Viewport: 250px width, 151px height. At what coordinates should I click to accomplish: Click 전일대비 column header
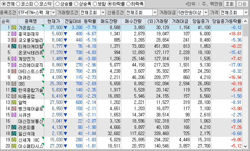click(x=73, y=21)
